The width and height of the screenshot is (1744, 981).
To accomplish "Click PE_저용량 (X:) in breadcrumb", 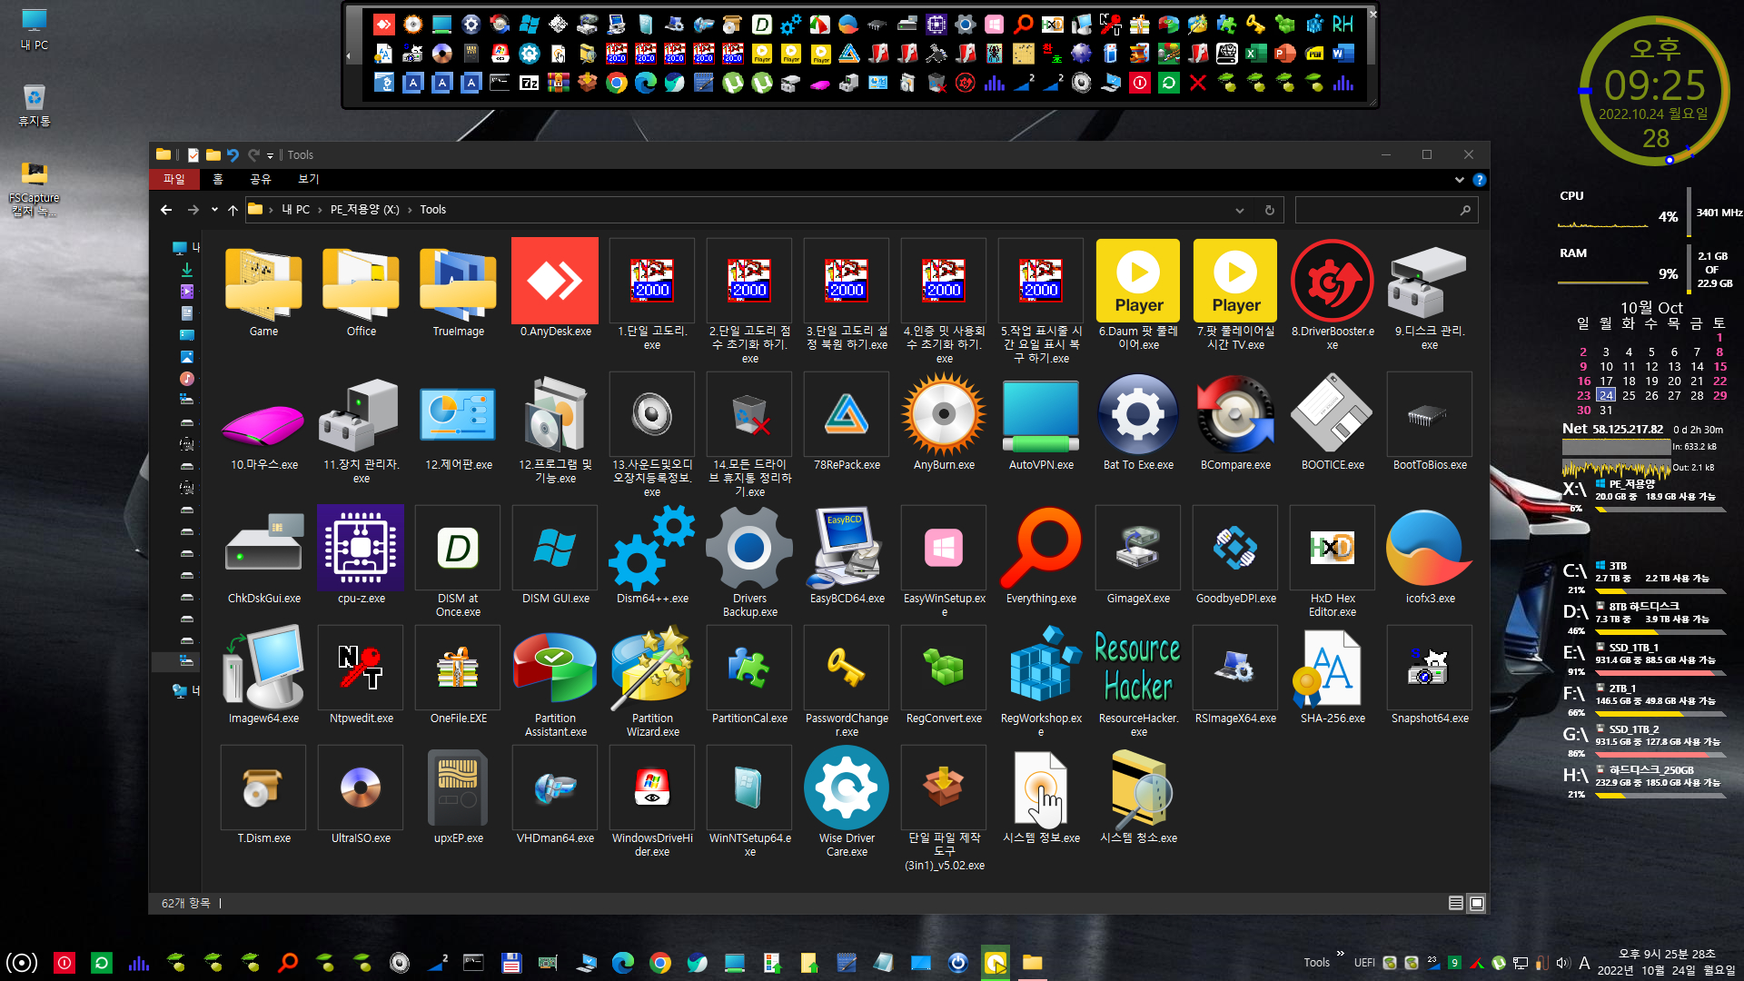I will pos(364,210).
